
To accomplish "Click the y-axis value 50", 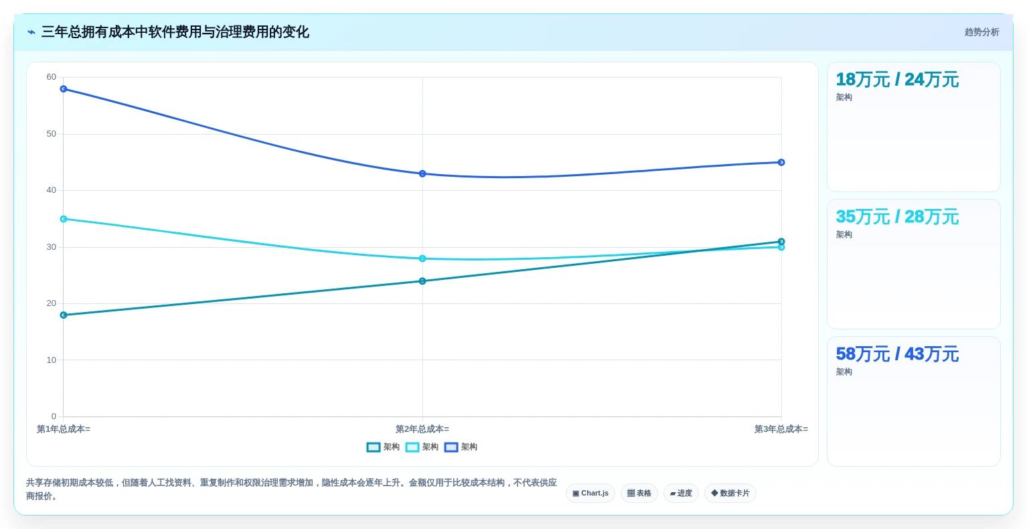I will [52, 134].
